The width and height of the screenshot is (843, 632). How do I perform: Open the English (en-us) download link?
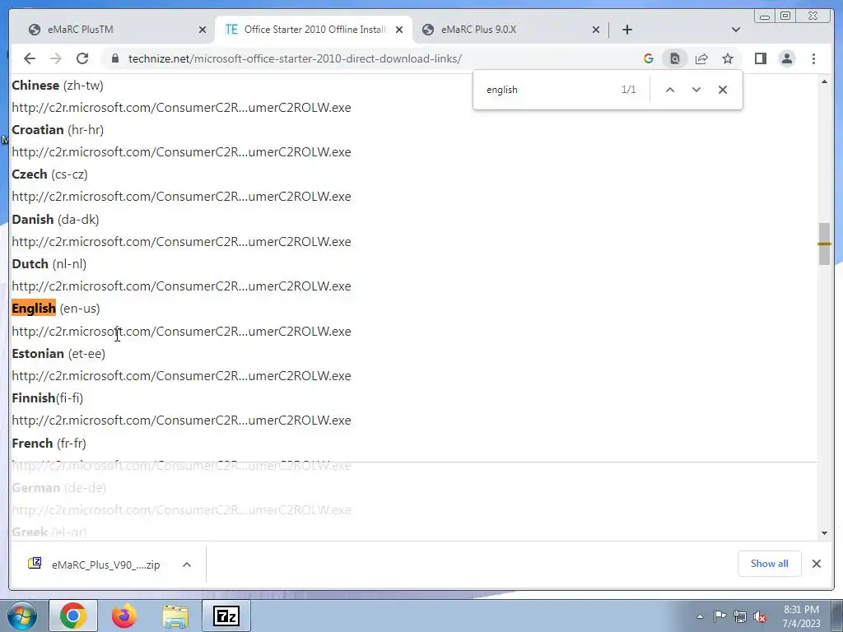point(181,332)
